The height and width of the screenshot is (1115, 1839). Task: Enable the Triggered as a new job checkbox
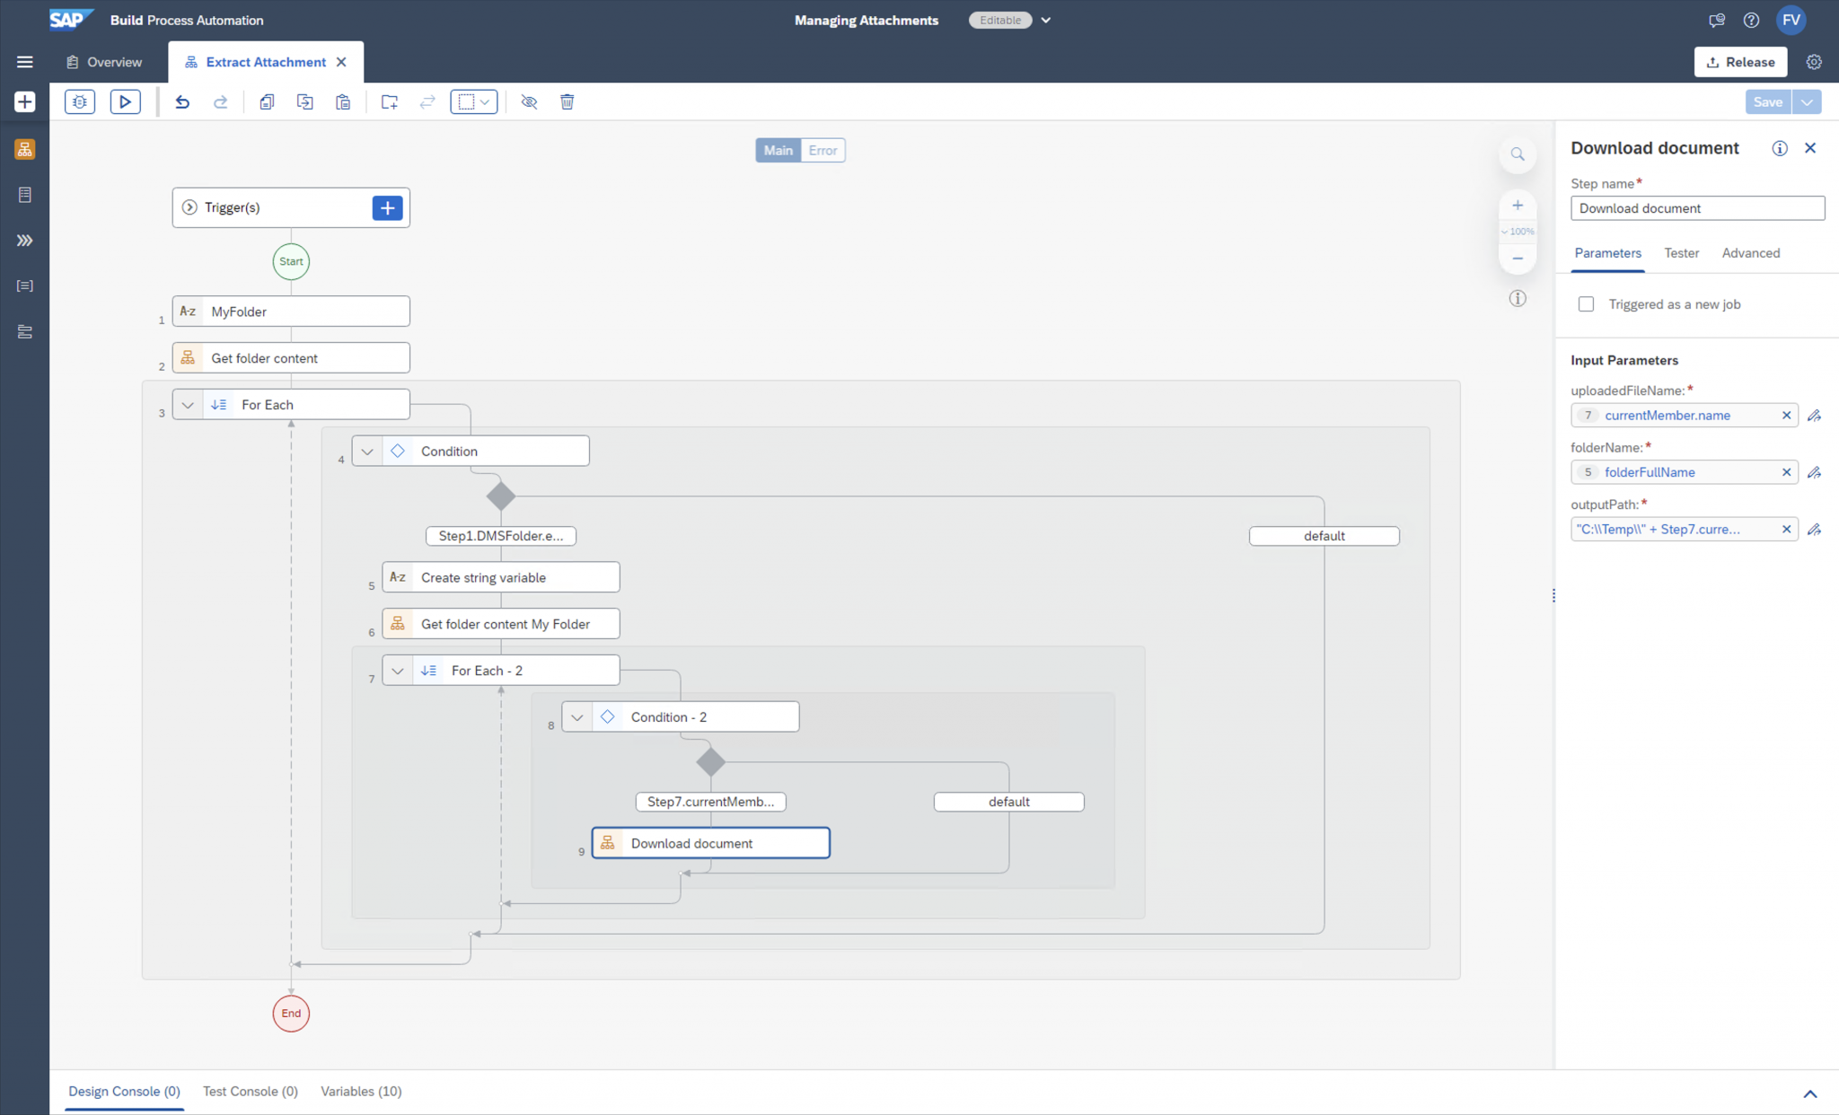1586,304
